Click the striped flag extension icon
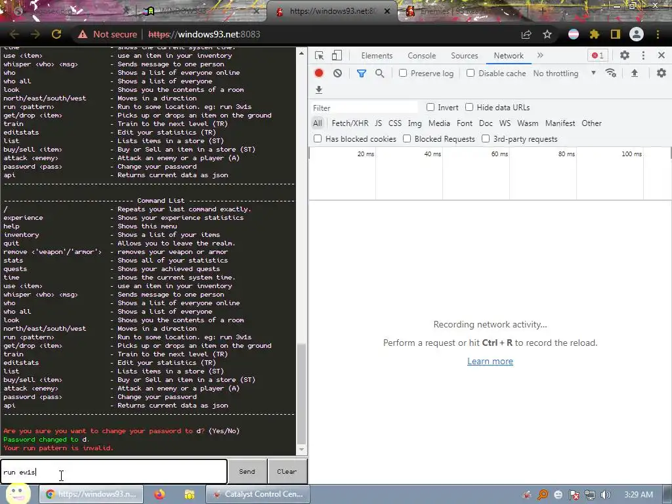 pos(574,34)
